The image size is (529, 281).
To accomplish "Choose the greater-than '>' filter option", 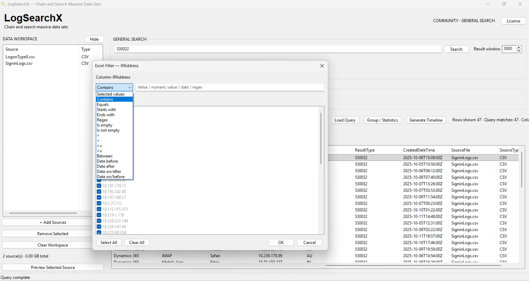I will 114,135.
